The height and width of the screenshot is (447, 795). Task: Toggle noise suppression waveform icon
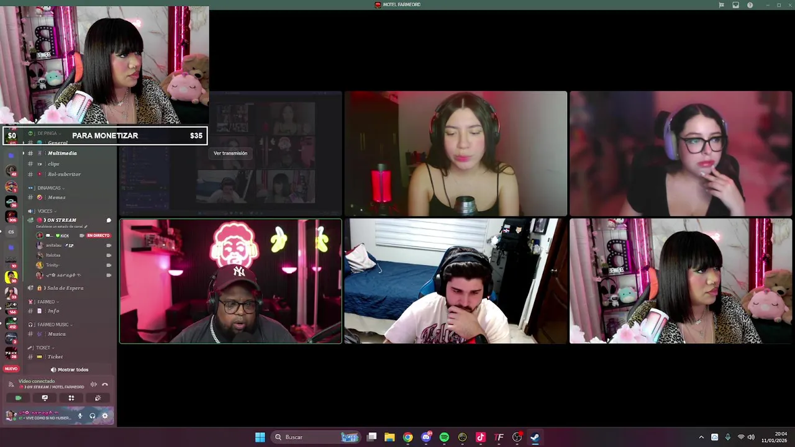94,384
